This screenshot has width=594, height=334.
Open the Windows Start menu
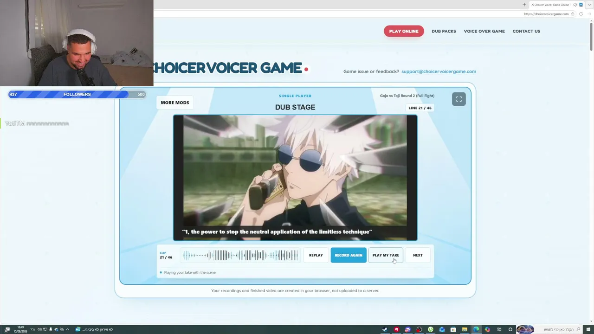pos(588,329)
